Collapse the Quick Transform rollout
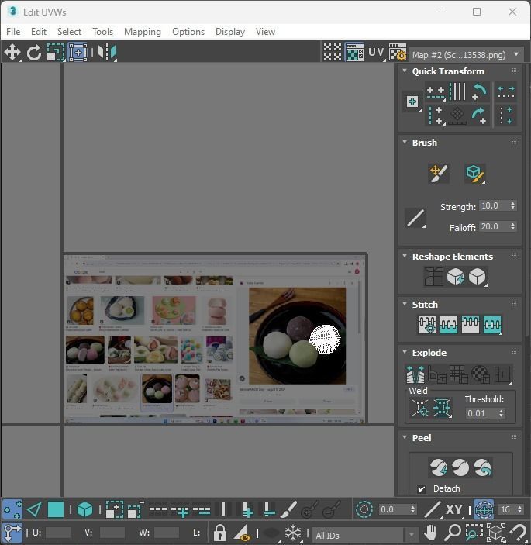 pos(405,71)
